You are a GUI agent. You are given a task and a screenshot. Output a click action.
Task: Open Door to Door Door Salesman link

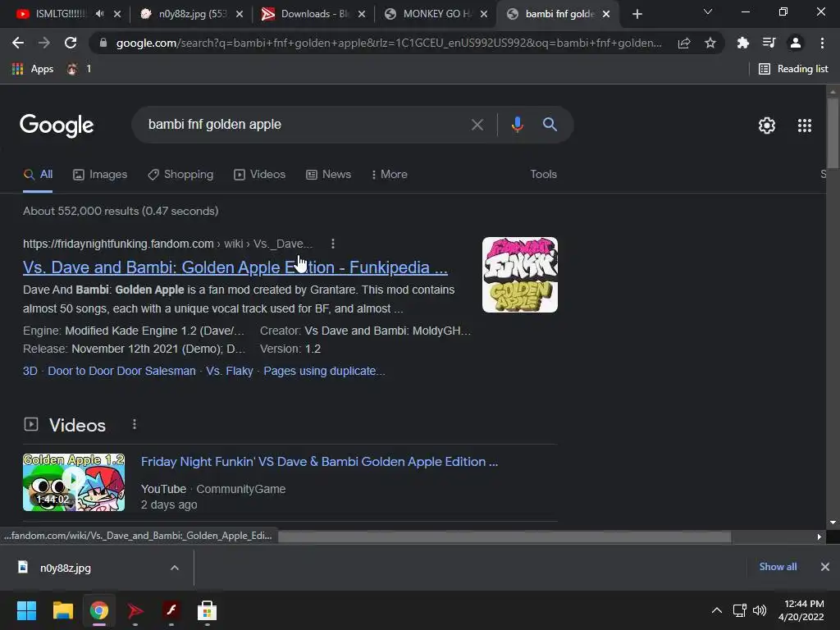pos(121,371)
